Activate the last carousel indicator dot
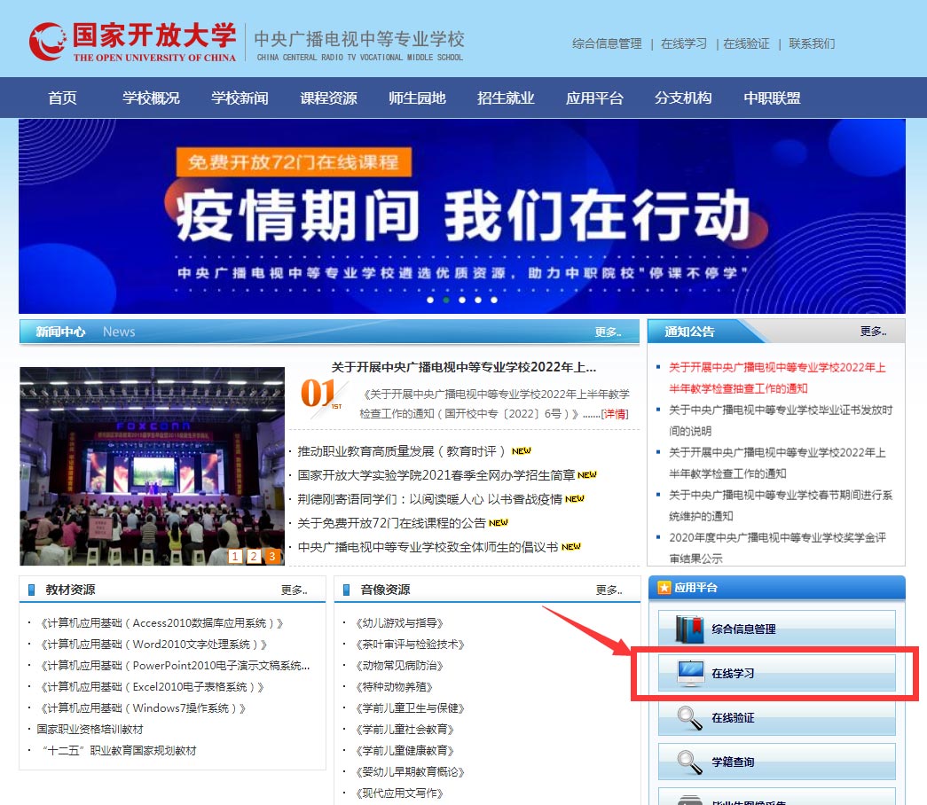This screenshot has width=927, height=805. pos(493,300)
